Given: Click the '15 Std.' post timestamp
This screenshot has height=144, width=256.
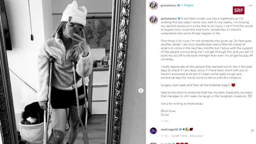Looking at the screenshot, I should click(x=165, y=121).
